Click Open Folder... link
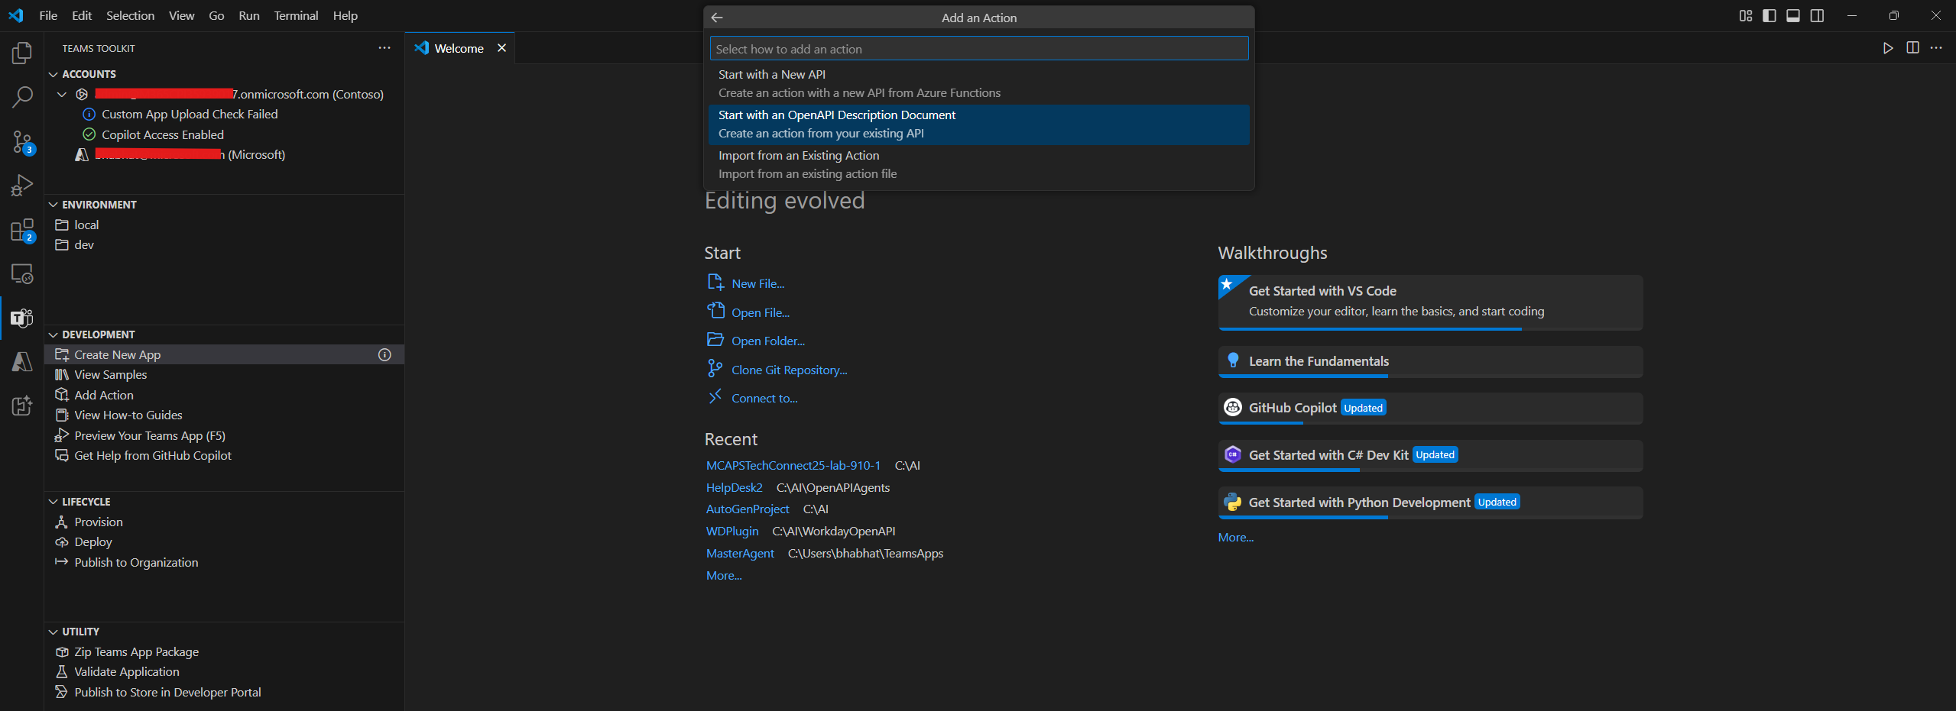The image size is (1956, 711). tap(767, 341)
